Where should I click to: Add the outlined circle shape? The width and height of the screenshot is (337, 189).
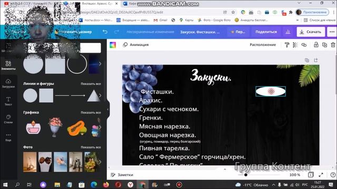tap(77, 64)
